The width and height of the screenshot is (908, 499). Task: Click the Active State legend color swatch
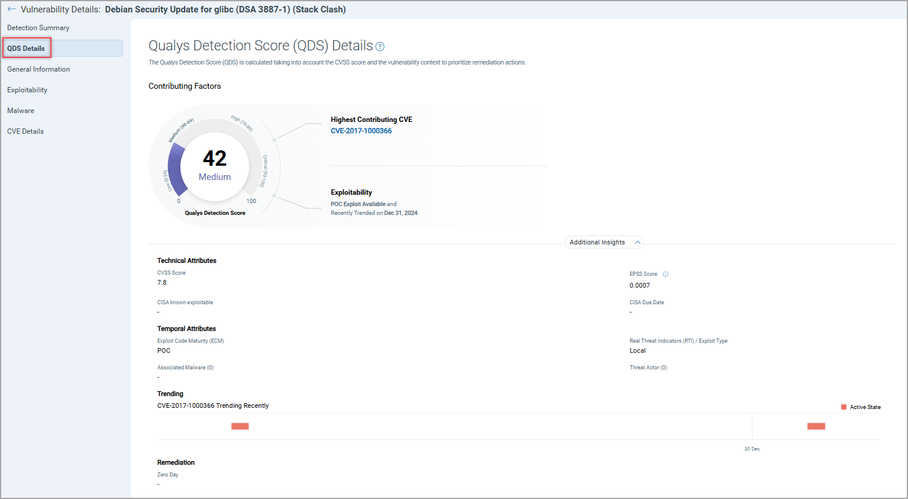tap(844, 407)
